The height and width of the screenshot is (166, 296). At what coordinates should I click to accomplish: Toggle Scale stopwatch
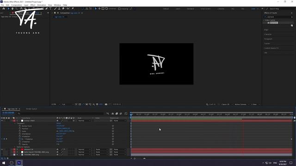(20, 131)
